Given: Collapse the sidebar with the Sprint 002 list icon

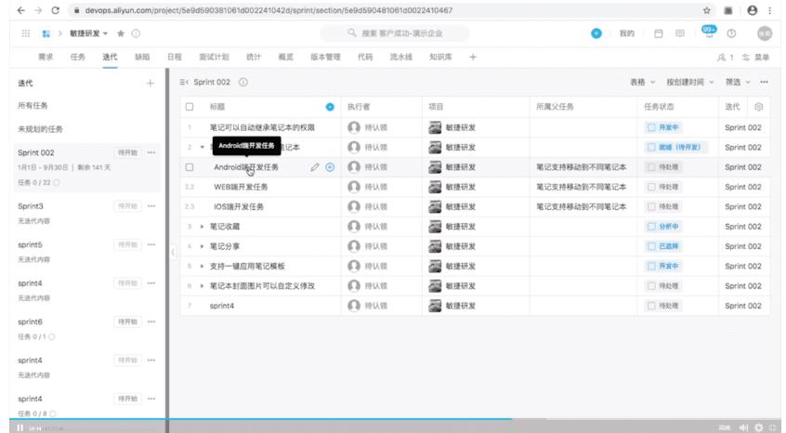Looking at the screenshot, I should click(x=184, y=82).
